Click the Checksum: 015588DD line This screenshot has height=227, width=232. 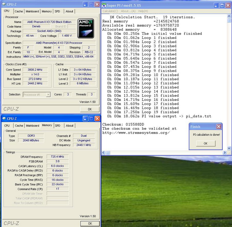[x=123, y=124]
